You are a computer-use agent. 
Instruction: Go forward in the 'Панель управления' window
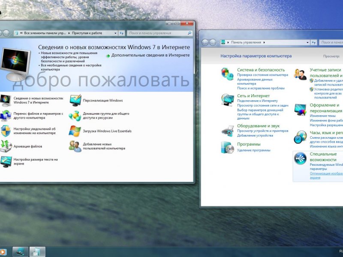point(213,42)
